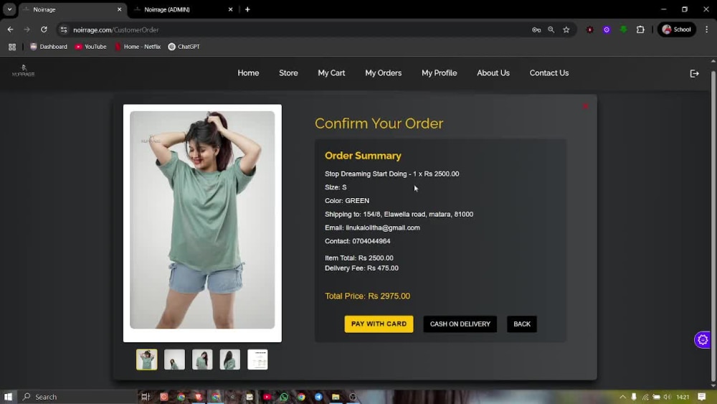Viewport: 717px width, 404px height.
Task: Expand the tab search dropdown arrow
Action: pyautogui.click(x=9, y=9)
